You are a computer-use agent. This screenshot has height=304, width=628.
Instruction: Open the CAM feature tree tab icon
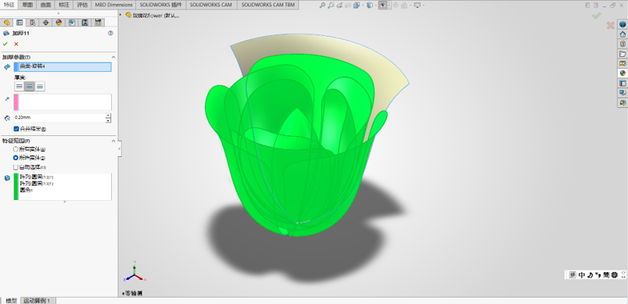click(x=71, y=23)
